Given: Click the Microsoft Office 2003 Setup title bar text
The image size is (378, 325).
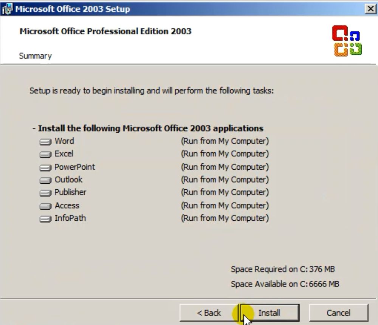Looking at the screenshot, I should click(x=73, y=9).
